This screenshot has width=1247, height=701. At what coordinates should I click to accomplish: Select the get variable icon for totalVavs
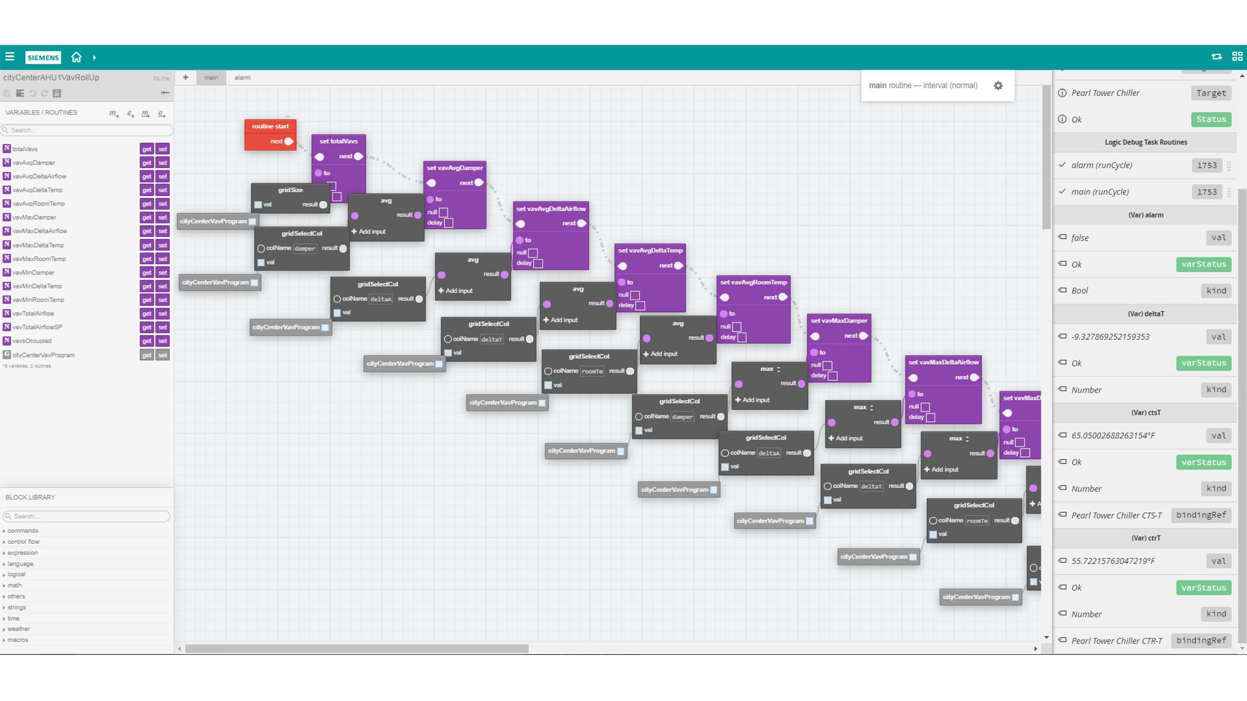pyautogui.click(x=145, y=148)
